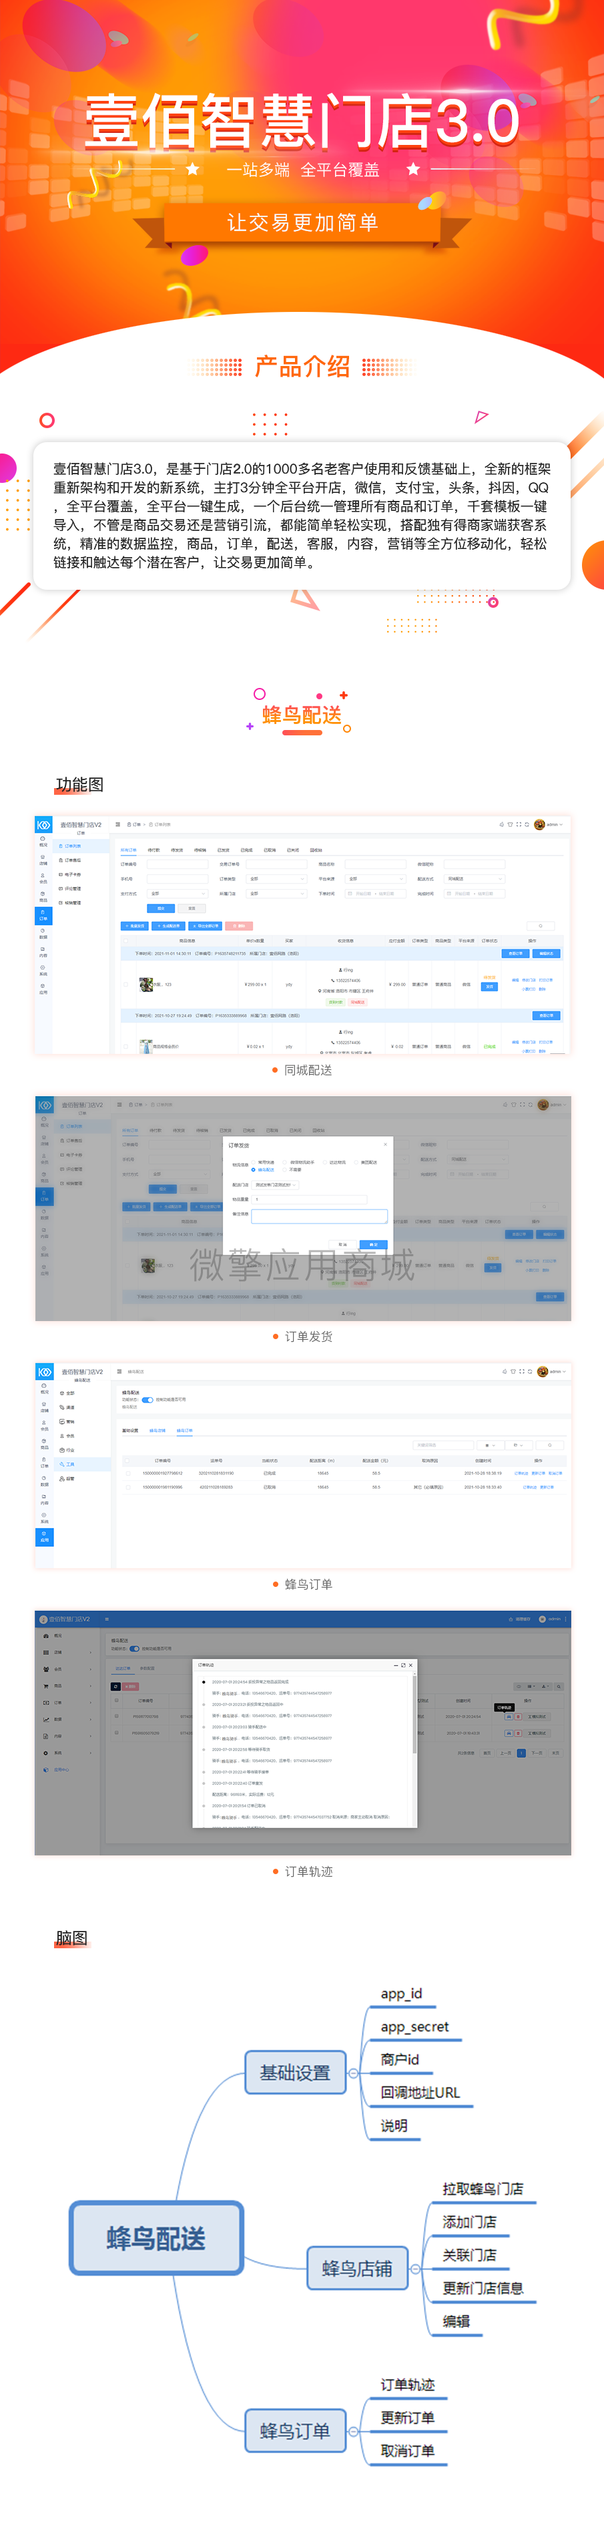Screen dimensions: 604x2530
Task: Switch to 蜂鸟店铺 tab in 蜂鸟订单 screenshot
Action: pyautogui.click(x=157, y=1431)
